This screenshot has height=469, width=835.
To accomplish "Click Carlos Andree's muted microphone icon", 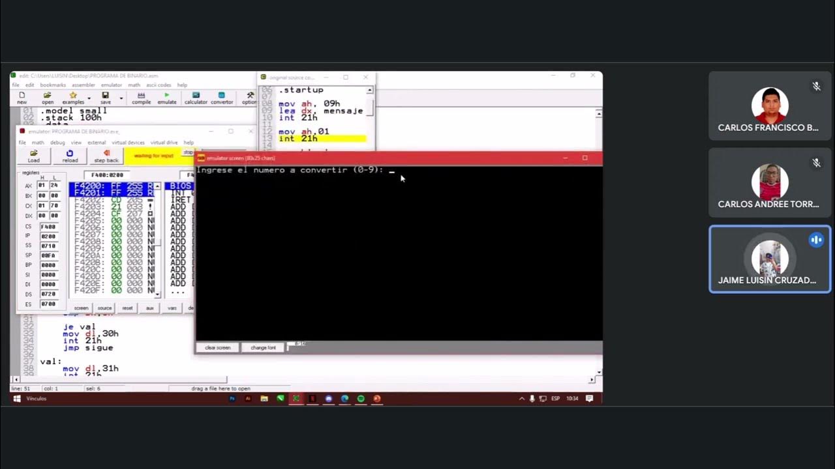I will point(816,163).
